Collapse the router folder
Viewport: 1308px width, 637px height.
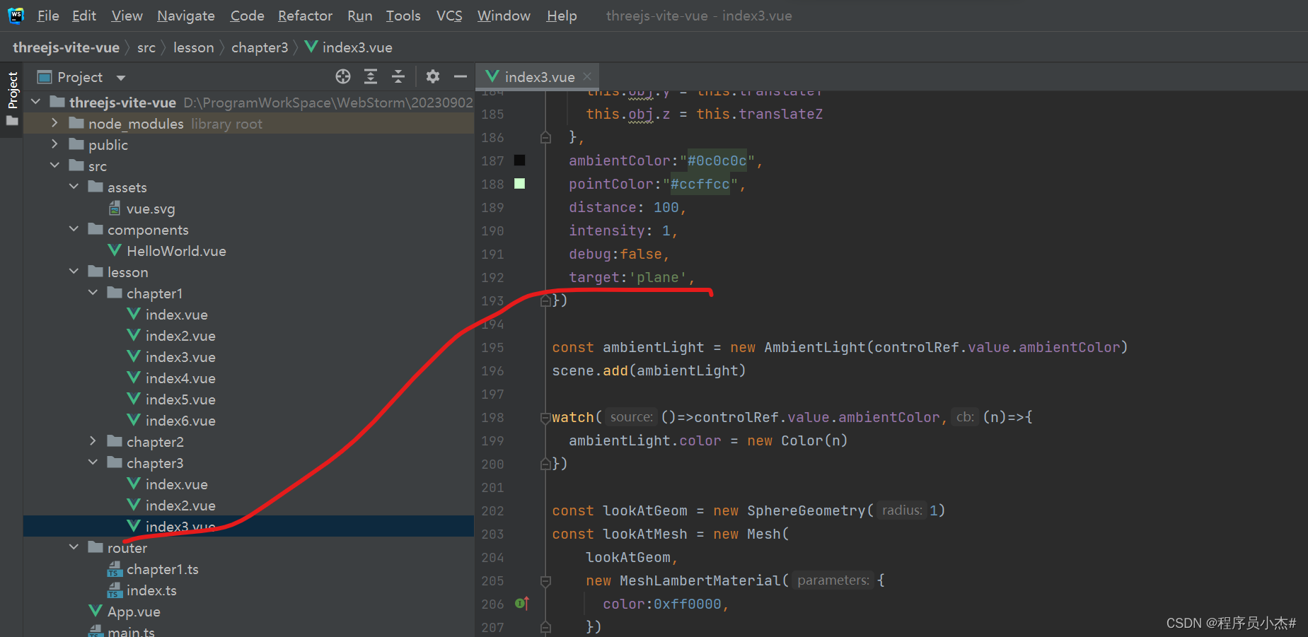74,547
